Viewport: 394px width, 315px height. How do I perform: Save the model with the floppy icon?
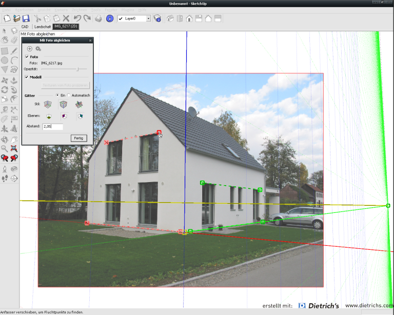(26, 18)
